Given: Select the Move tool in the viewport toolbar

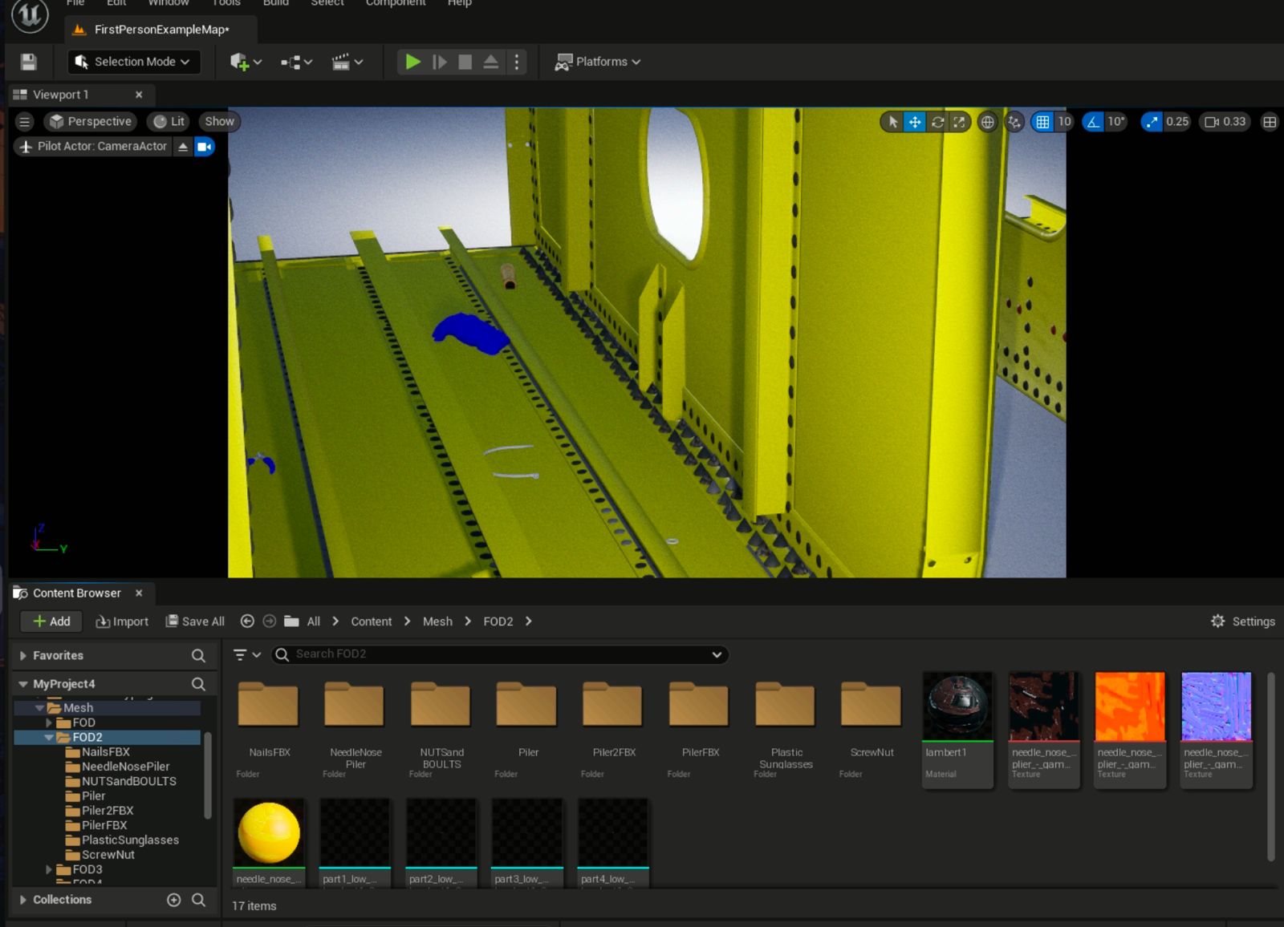Looking at the screenshot, I should click(915, 122).
